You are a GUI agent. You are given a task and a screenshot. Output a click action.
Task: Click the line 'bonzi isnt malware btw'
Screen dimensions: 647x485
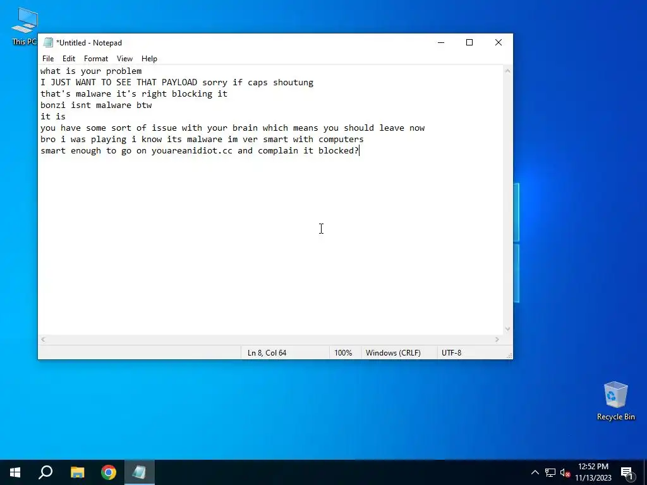pos(96,105)
